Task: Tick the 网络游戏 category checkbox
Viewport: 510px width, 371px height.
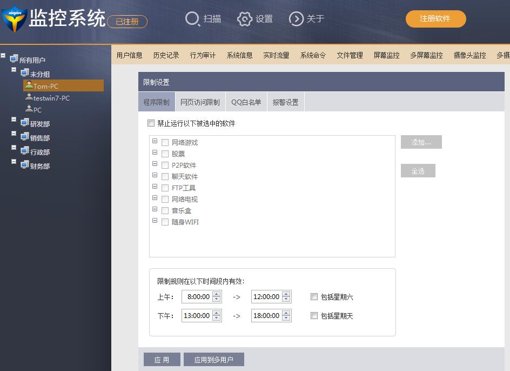Action: 165,143
